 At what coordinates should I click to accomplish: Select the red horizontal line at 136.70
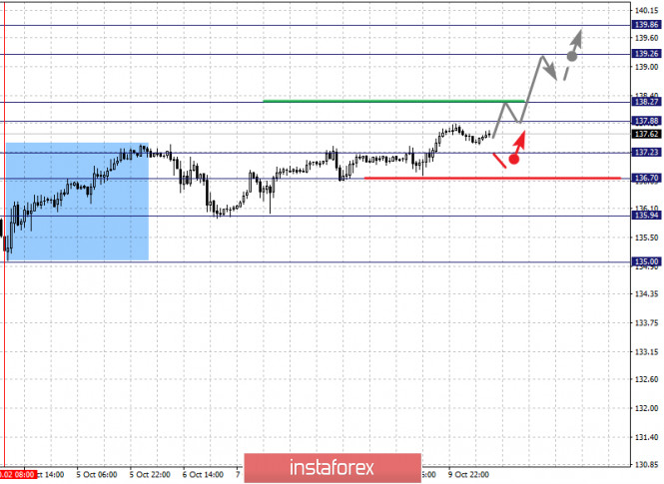[x=492, y=178]
